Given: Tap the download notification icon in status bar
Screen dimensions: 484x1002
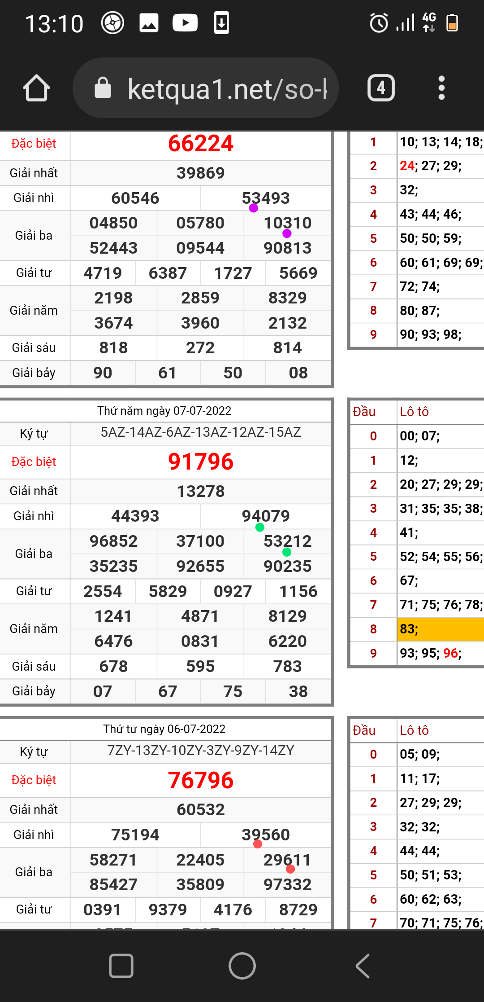Looking at the screenshot, I should click(221, 23).
